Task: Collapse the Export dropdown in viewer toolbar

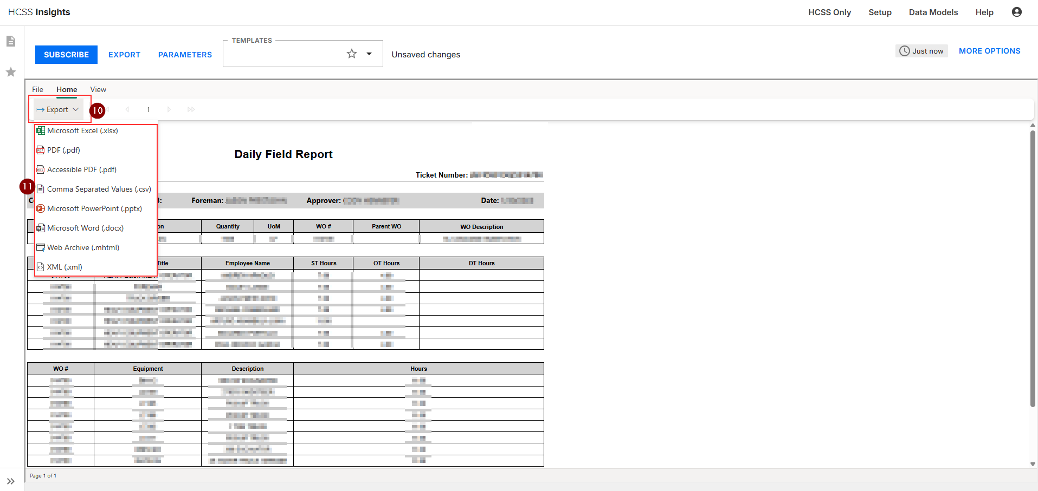Action: coord(57,109)
